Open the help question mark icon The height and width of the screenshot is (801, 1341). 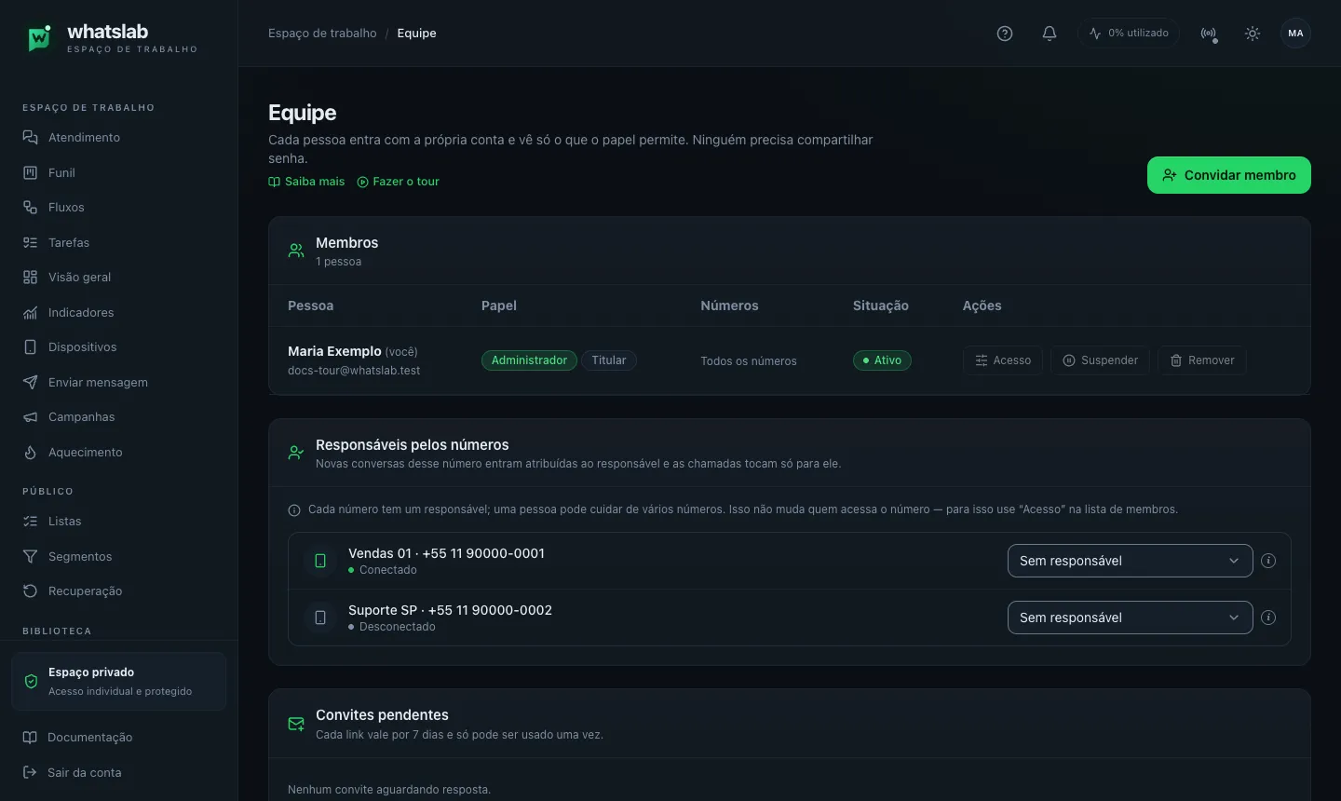(1005, 34)
